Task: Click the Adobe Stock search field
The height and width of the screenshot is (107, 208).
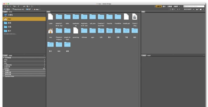Action: 194,6
